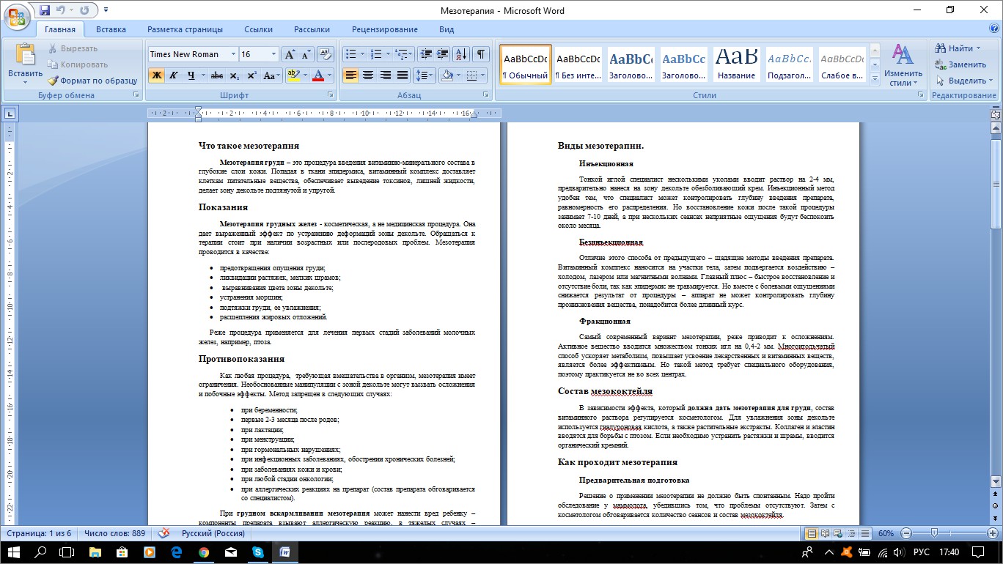The height and width of the screenshot is (564, 1003).
Task: Expand the Шрифт font dialog launcher
Action: pos(330,95)
